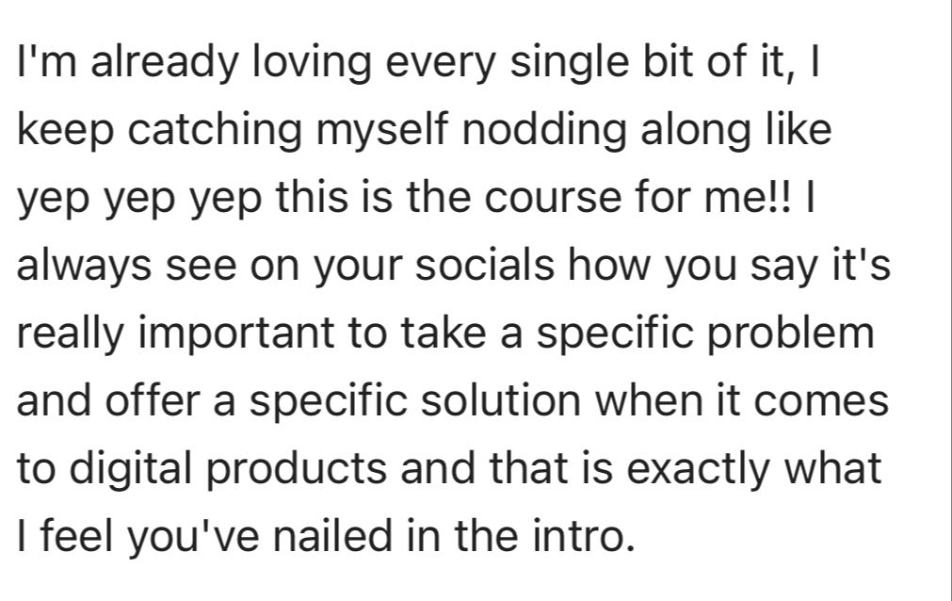Click the word 'offer' in sixth line
The height and width of the screenshot is (601, 952).
(152, 401)
